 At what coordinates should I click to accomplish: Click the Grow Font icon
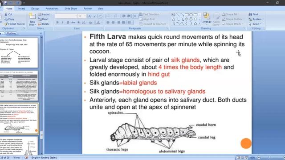(x=90, y=16)
